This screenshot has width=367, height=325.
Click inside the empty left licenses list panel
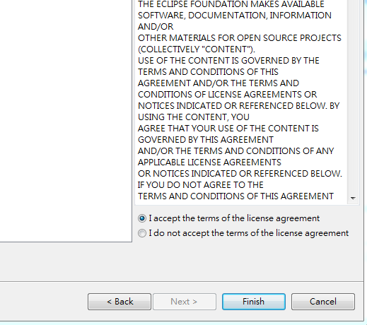66,120
